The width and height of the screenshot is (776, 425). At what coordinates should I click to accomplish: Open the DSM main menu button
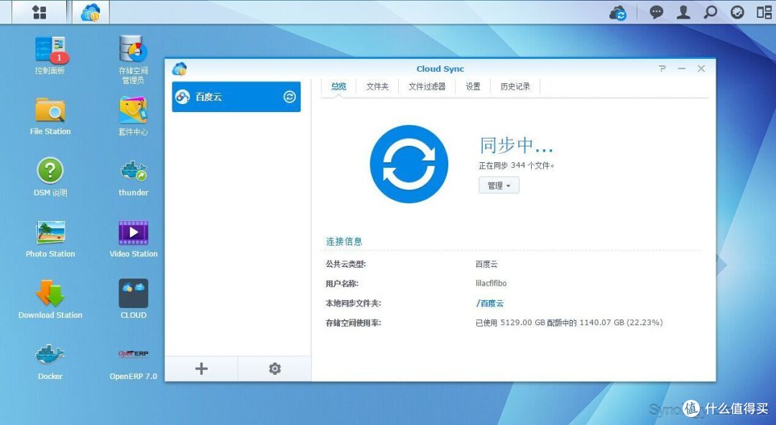click(x=39, y=12)
